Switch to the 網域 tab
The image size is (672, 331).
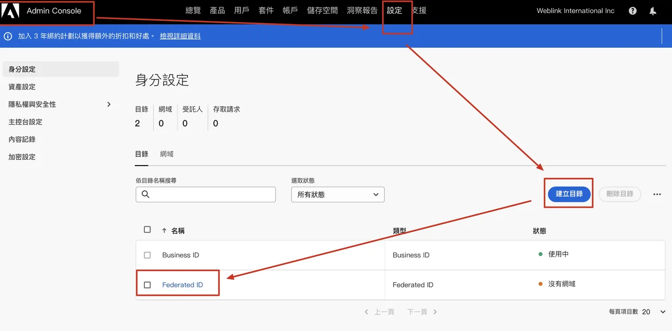(x=167, y=154)
